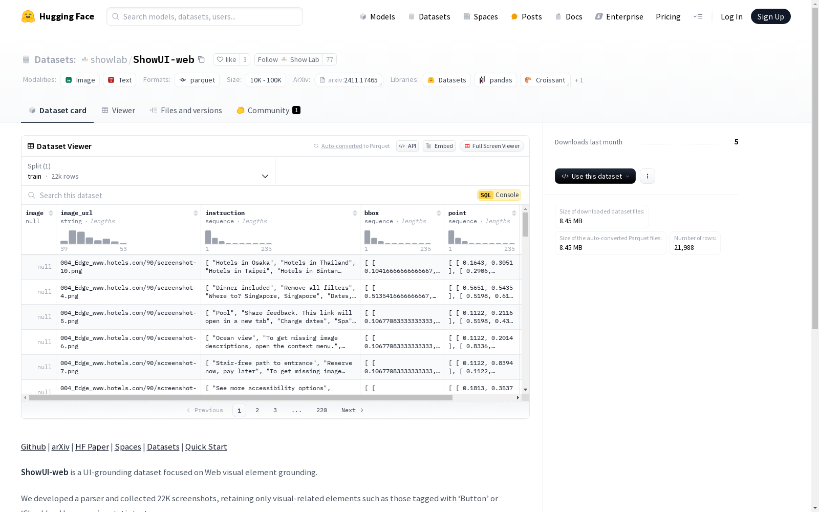Image resolution: width=819 pixels, height=512 pixels.
Task: Click the Dataset Viewer table icon
Action: click(x=31, y=146)
